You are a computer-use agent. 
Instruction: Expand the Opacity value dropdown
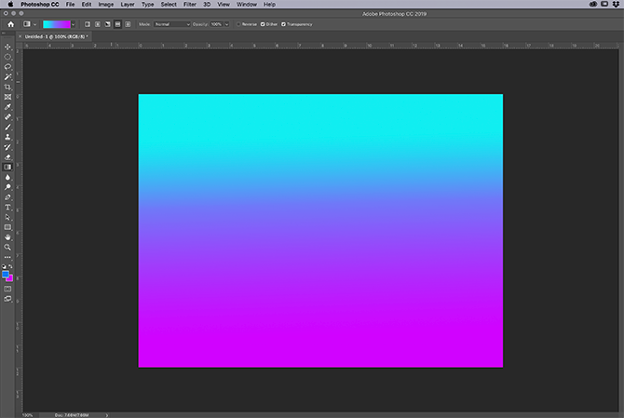click(x=228, y=23)
